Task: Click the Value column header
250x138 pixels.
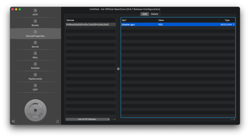Action: coord(188,20)
